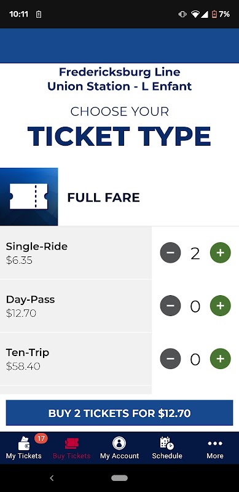Tap the 17 notification badge
The image size is (239, 492).
click(x=41, y=438)
